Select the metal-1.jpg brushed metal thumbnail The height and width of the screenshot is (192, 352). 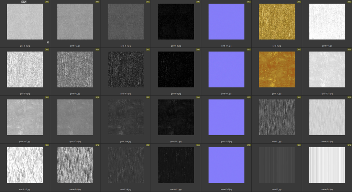click(x=277, y=117)
